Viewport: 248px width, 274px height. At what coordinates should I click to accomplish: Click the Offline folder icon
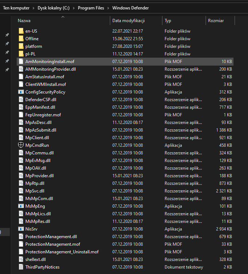click(21, 39)
